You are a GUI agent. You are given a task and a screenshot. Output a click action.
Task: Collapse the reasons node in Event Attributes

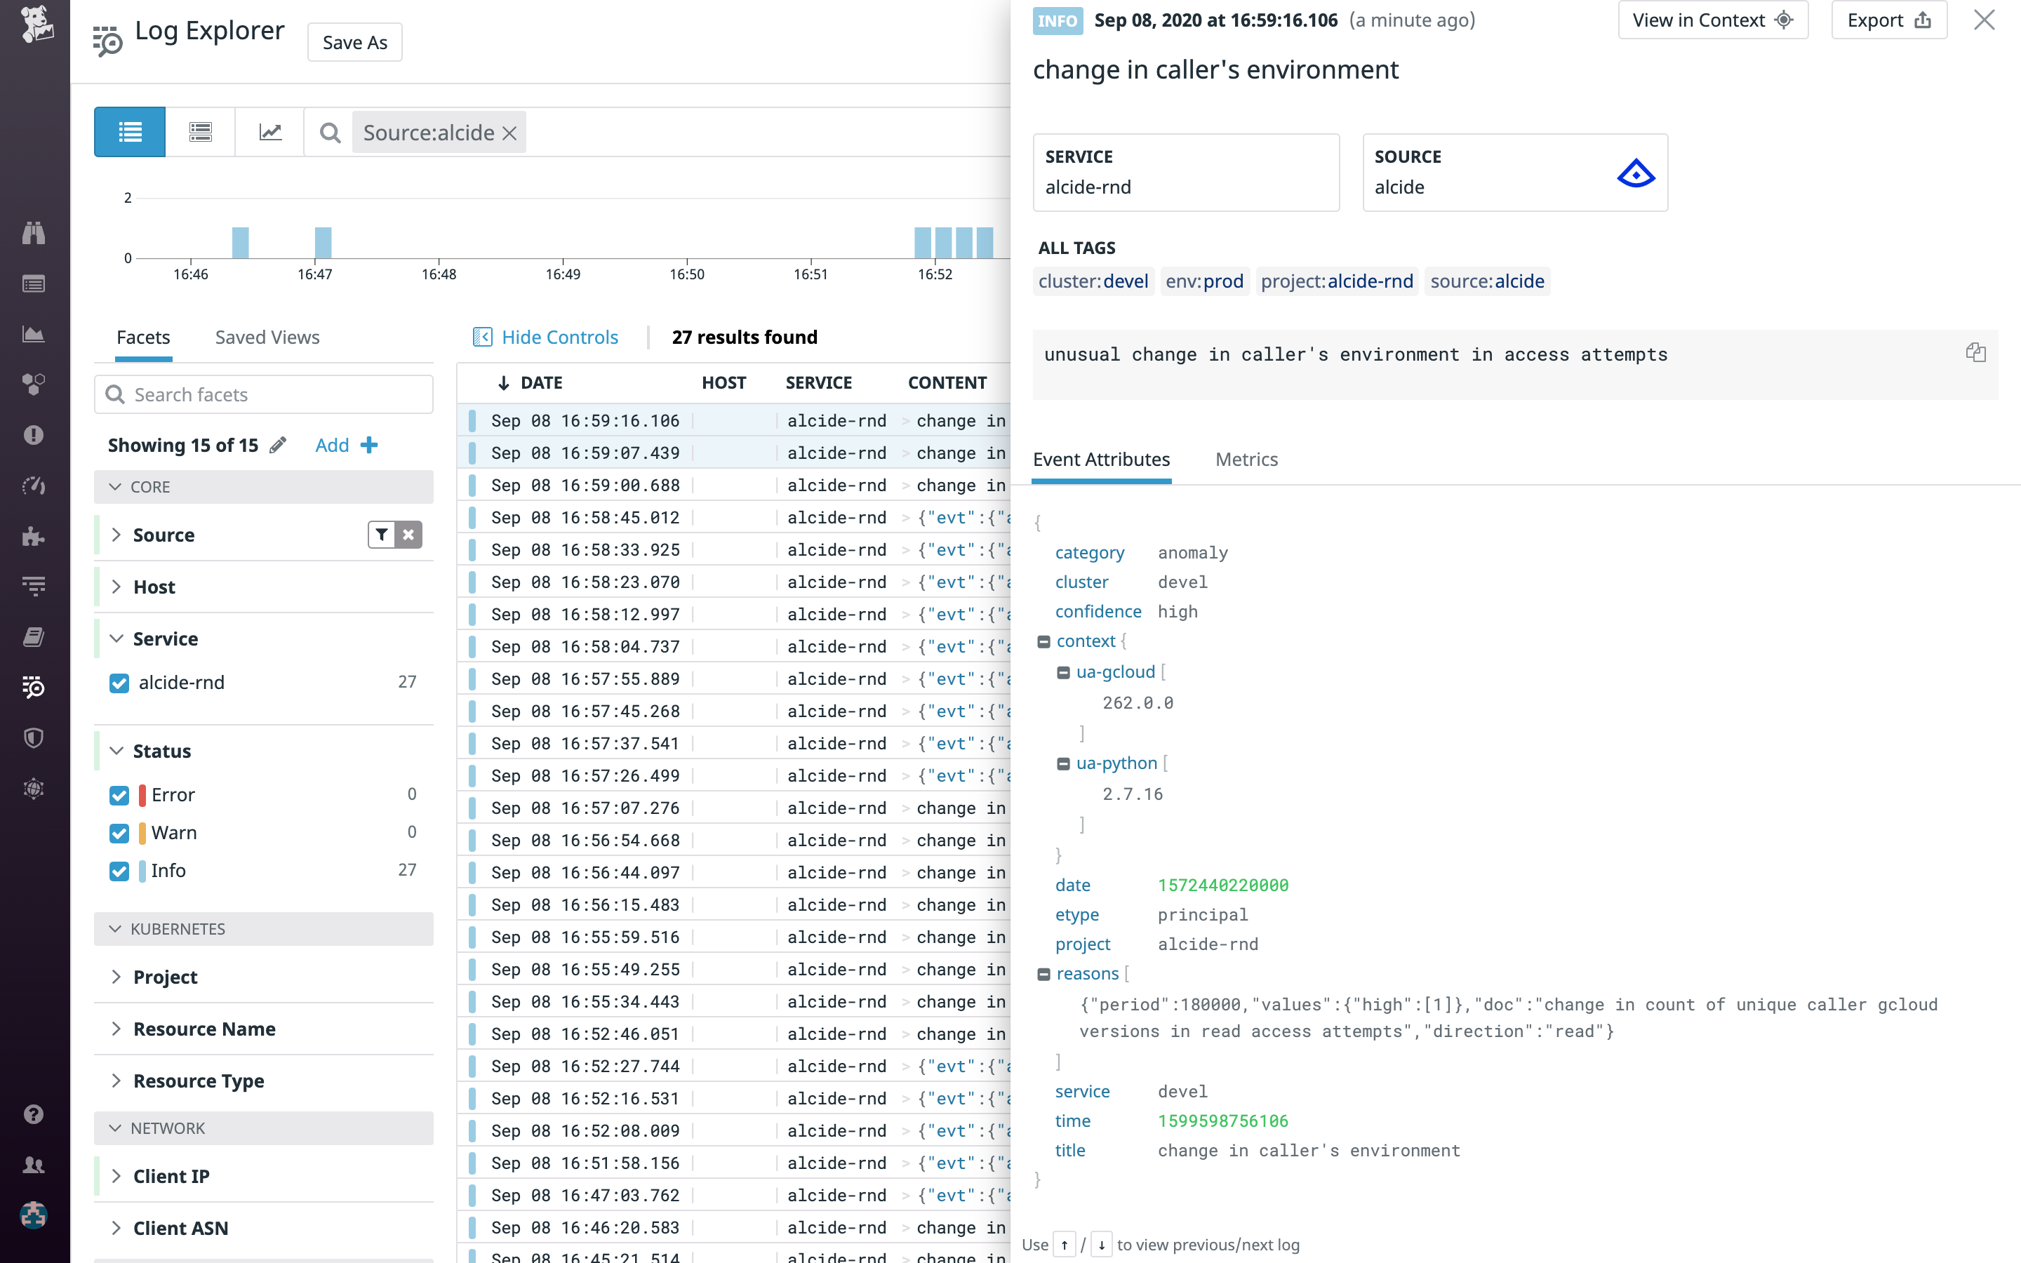point(1044,973)
